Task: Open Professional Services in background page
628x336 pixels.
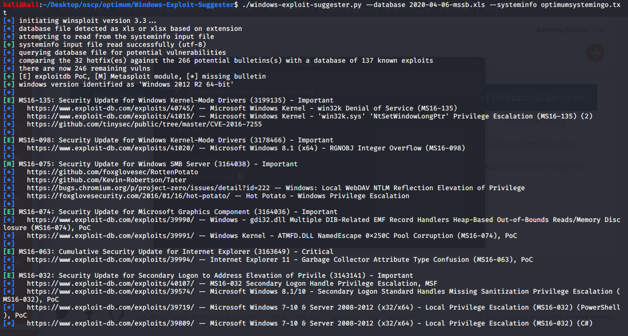Action: pos(535,98)
